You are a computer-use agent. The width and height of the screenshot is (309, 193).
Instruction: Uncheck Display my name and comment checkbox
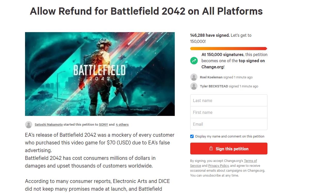click(x=192, y=136)
